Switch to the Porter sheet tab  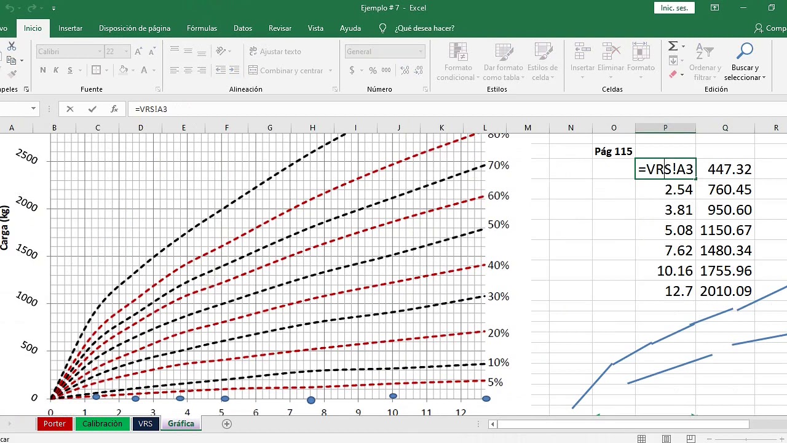pos(54,424)
